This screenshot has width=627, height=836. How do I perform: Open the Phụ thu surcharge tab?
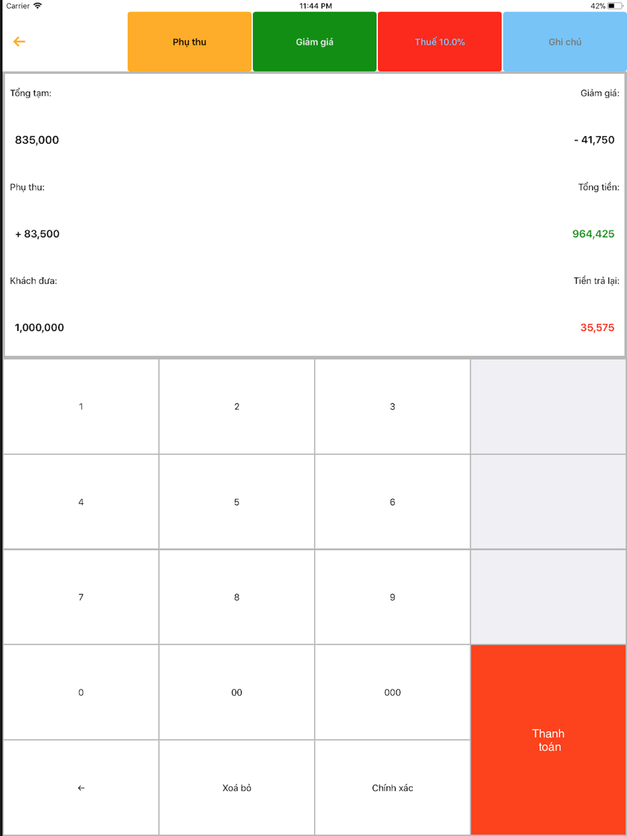(189, 42)
